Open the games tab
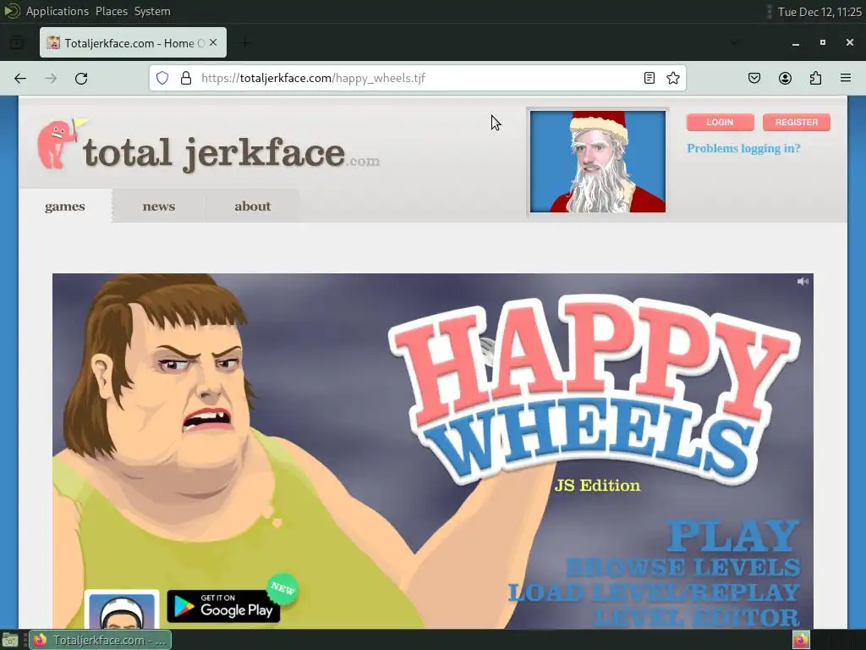866x650 pixels. click(x=65, y=207)
